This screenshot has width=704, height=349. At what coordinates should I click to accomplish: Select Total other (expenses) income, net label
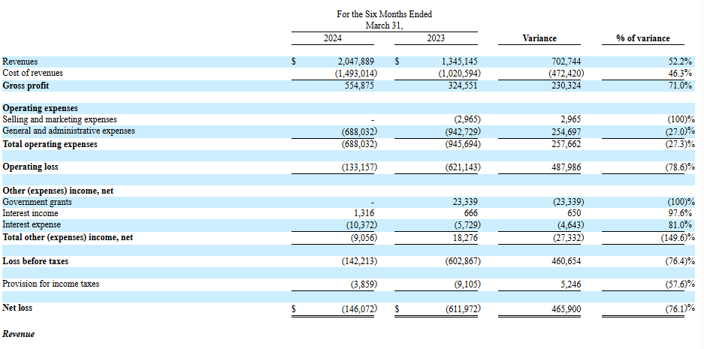click(68, 237)
